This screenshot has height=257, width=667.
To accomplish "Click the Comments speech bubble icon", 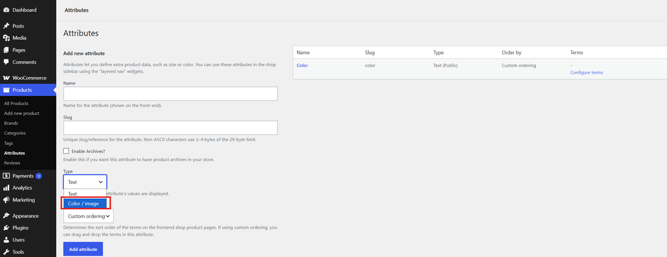I will tap(7, 62).
